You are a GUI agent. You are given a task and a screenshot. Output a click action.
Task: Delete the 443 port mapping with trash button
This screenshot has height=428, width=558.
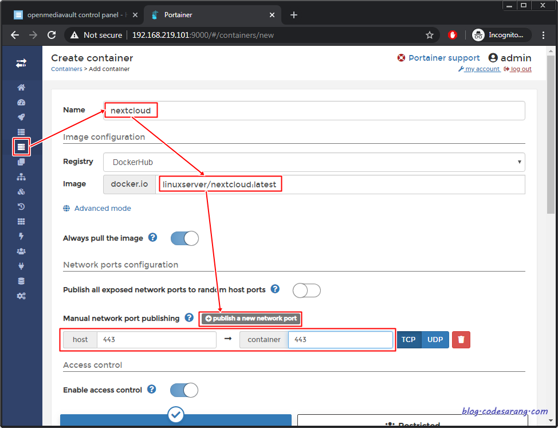pos(461,339)
